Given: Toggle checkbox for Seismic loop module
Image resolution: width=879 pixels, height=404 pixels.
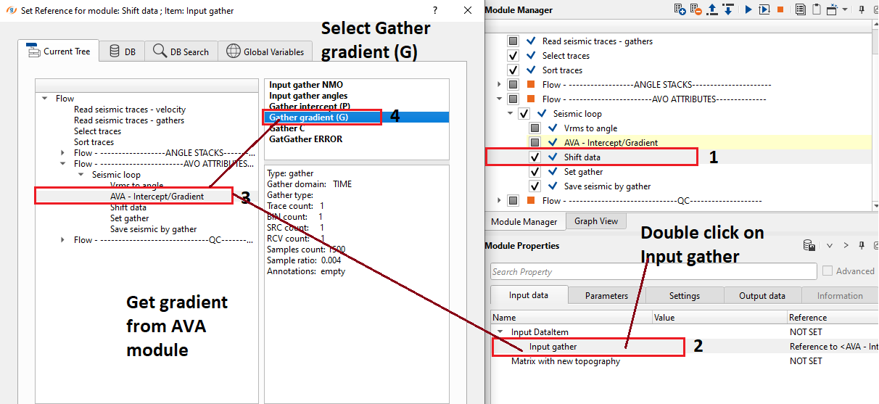Looking at the screenshot, I should pos(524,114).
